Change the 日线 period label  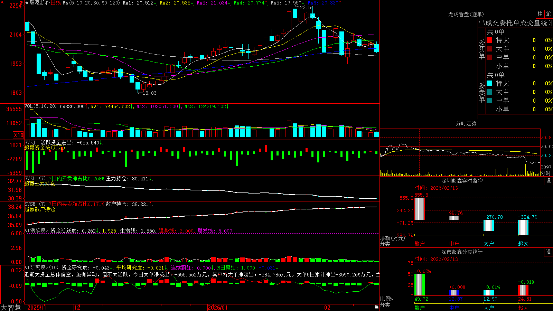[56, 3]
